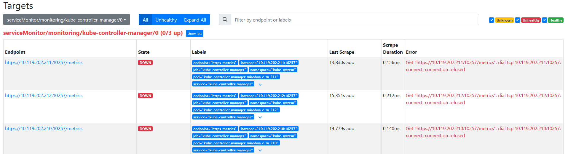568x154 pixels.
Task: Toggle the Healthy state checkbox
Action: [544, 20]
